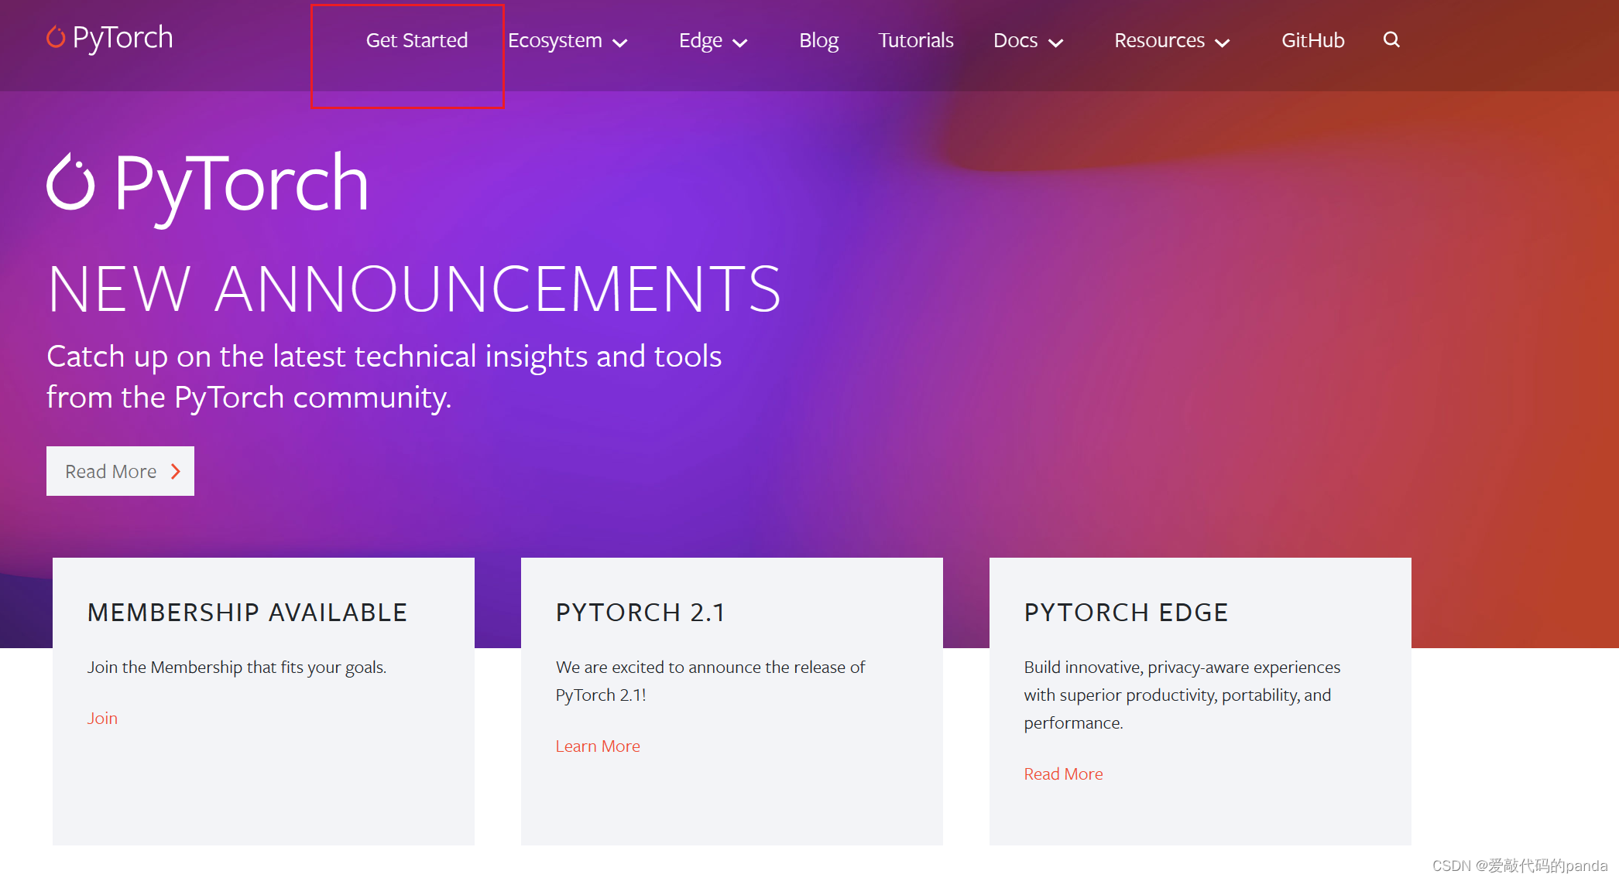
Task: Open the Resources dropdown menu
Action: pos(1171,41)
